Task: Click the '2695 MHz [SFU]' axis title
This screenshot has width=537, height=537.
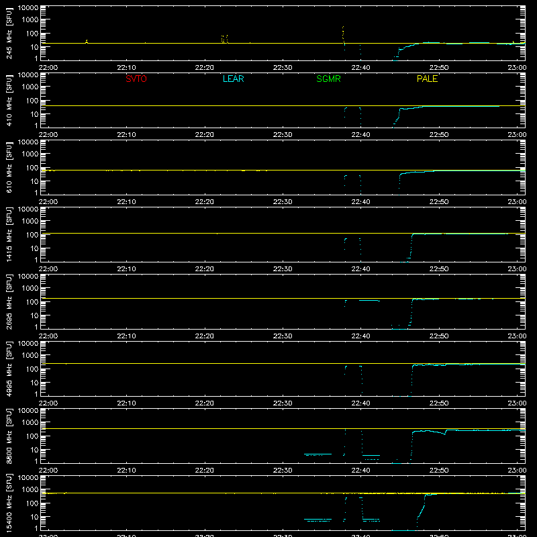Action: (x=9, y=302)
